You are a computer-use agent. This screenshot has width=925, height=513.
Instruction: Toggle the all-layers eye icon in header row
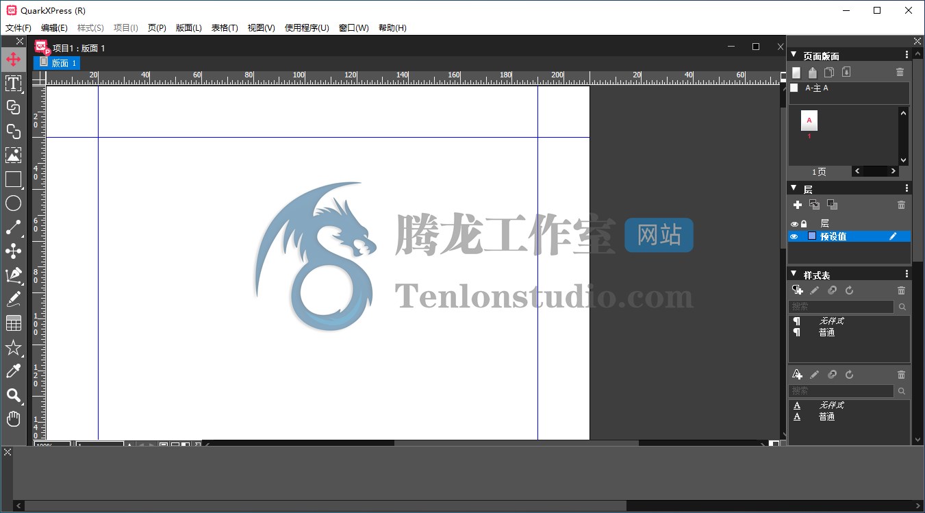[794, 223]
